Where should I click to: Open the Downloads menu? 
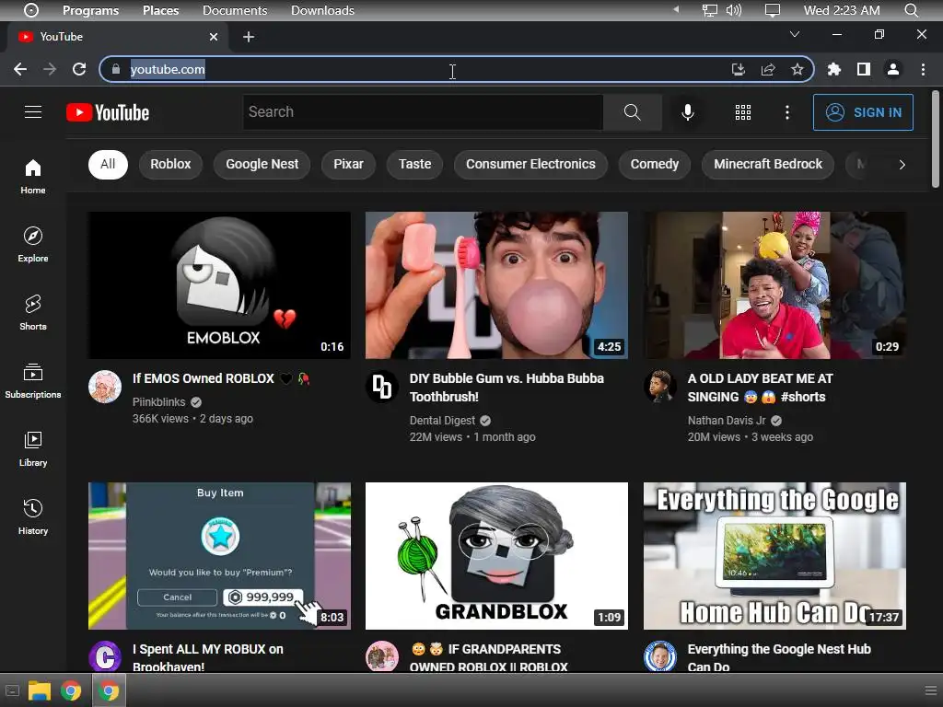click(322, 10)
